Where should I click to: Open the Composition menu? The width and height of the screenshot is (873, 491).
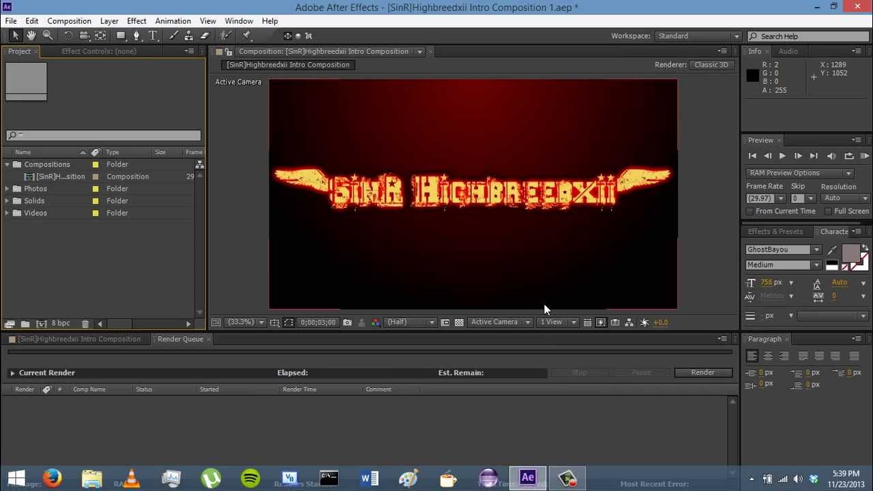pyautogui.click(x=69, y=21)
